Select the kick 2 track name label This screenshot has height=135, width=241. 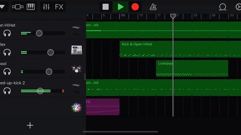pyautogui.click(x=12, y=83)
